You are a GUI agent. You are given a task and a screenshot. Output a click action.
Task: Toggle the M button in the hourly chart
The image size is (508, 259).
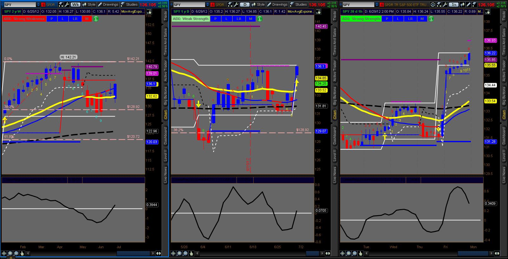[422, 19]
